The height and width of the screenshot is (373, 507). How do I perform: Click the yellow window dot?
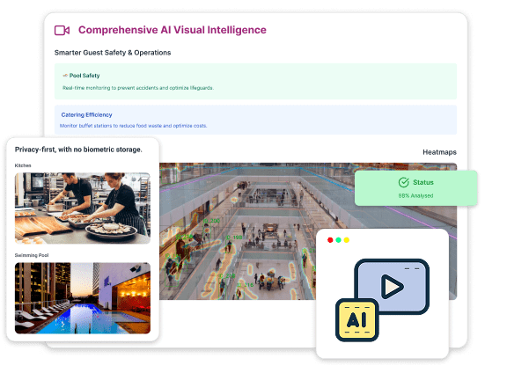[x=346, y=240]
